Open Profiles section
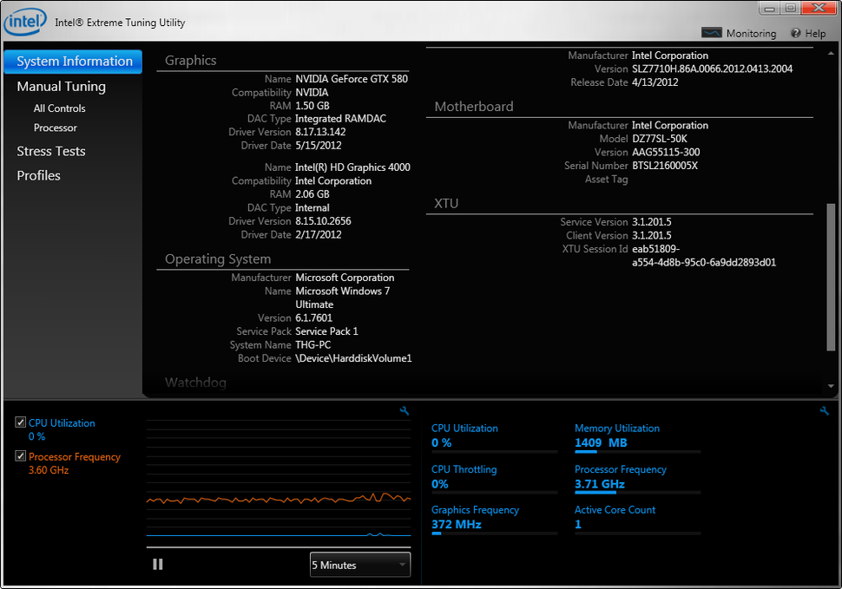842x589 pixels. click(x=39, y=175)
